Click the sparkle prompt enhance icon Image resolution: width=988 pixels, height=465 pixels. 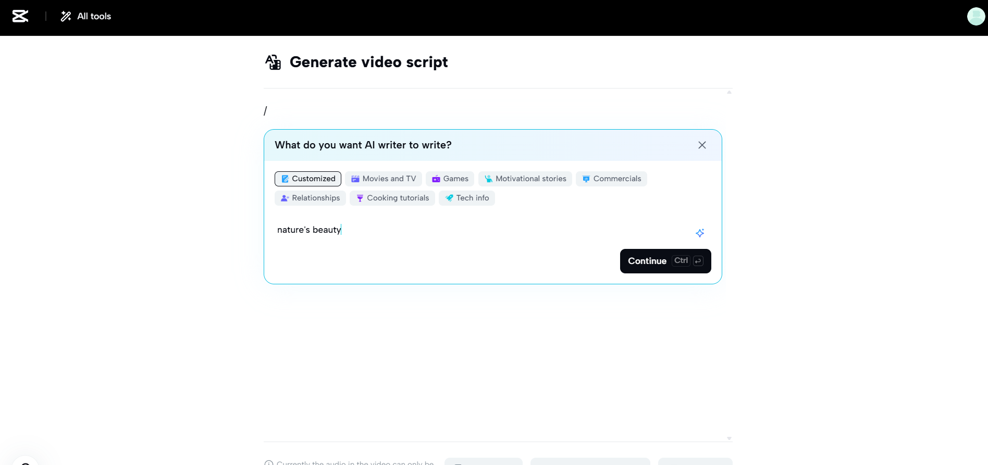click(700, 233)
